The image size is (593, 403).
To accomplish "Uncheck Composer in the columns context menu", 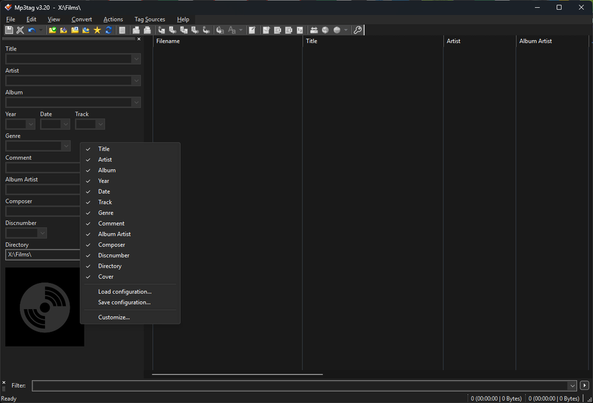I will pyautogui.click(x=111, y=244).
